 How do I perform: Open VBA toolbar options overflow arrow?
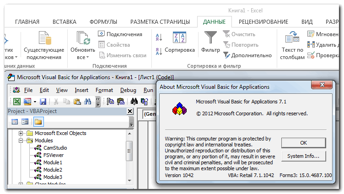(98, 102)
